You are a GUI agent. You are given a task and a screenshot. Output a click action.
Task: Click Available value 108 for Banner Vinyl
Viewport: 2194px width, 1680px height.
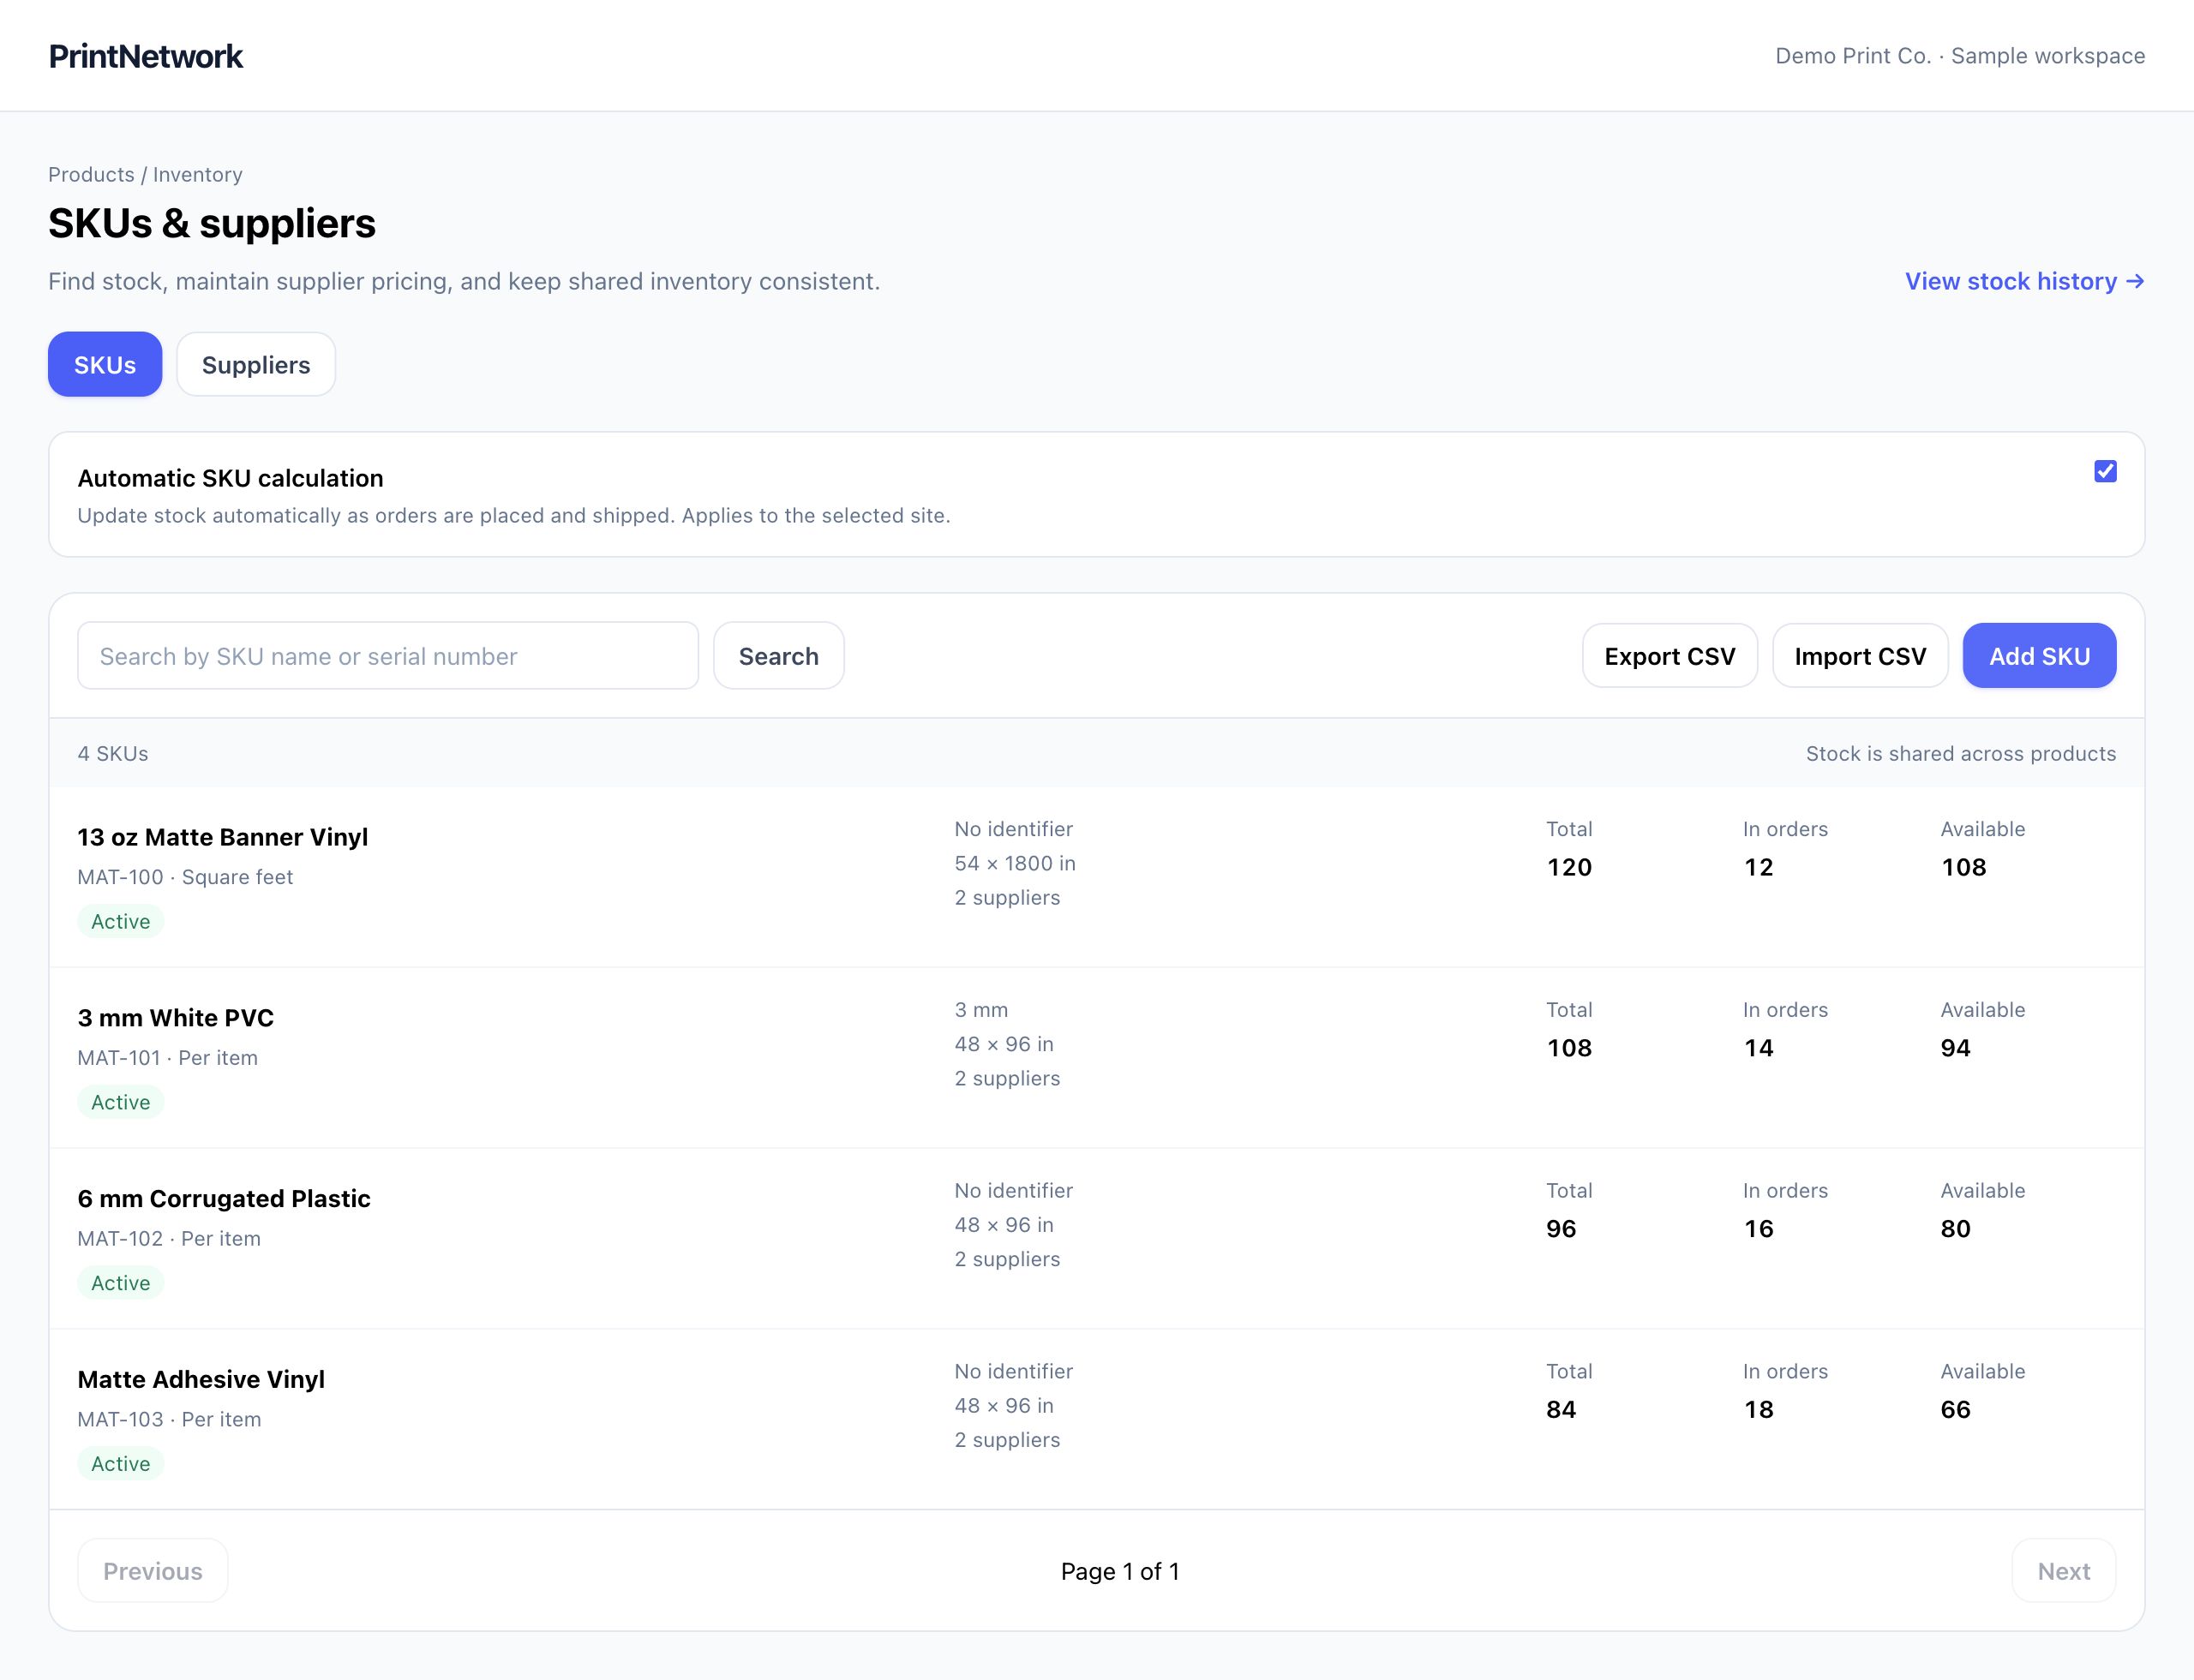[1963, 867]
